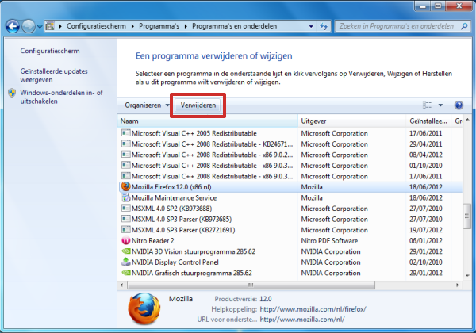Navigate to Programma's breadcrumb
The height and width of the screenshot is (333, 476).
(x=159, y=26)
